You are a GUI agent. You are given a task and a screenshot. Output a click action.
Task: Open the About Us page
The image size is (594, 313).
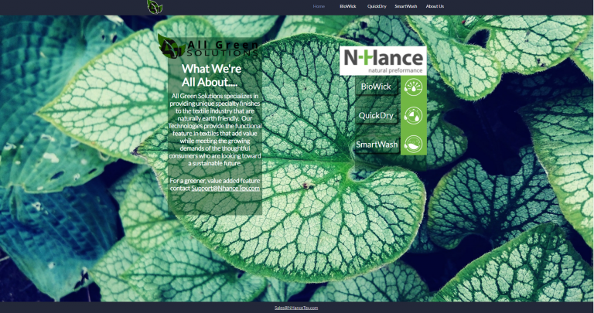point(435,6)
